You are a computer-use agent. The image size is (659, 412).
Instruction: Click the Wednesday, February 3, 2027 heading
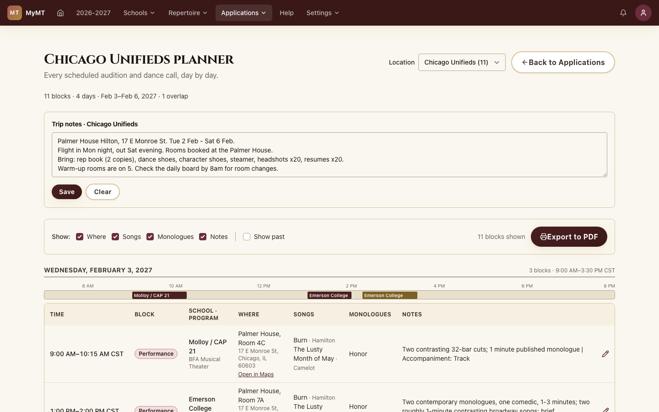(x=98, y=270)
